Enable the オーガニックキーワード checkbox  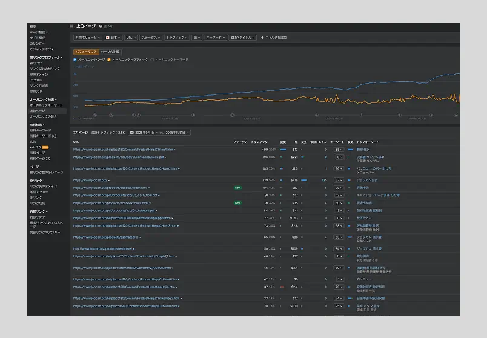pyautogui.click(x=152, y=59)
